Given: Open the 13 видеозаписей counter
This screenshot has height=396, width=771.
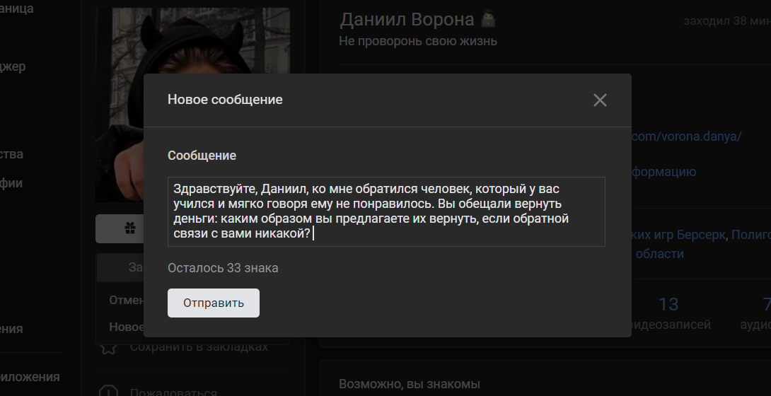Looking at the screenshot, I should [669, 313].
